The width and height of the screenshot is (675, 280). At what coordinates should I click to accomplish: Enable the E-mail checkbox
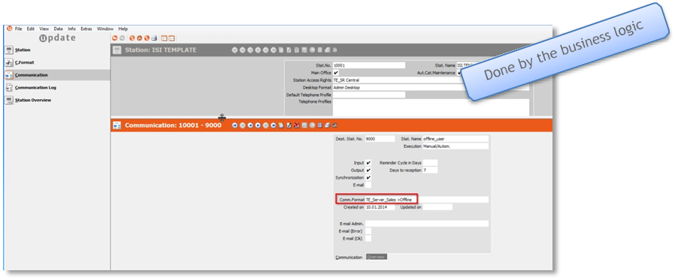click(x=368, y=185)
